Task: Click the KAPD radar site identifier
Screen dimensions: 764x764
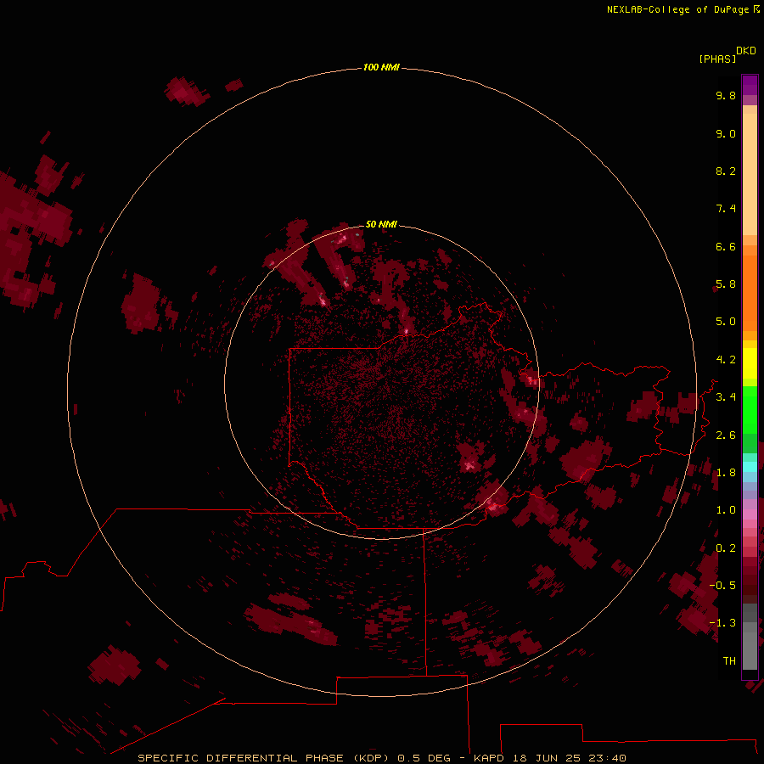Action: tap(489, 758)
